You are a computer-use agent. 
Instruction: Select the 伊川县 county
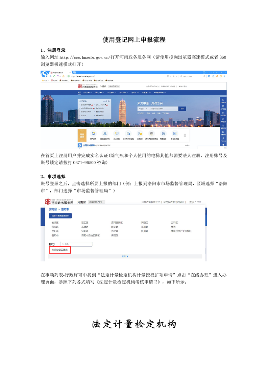tap(144, 231)
